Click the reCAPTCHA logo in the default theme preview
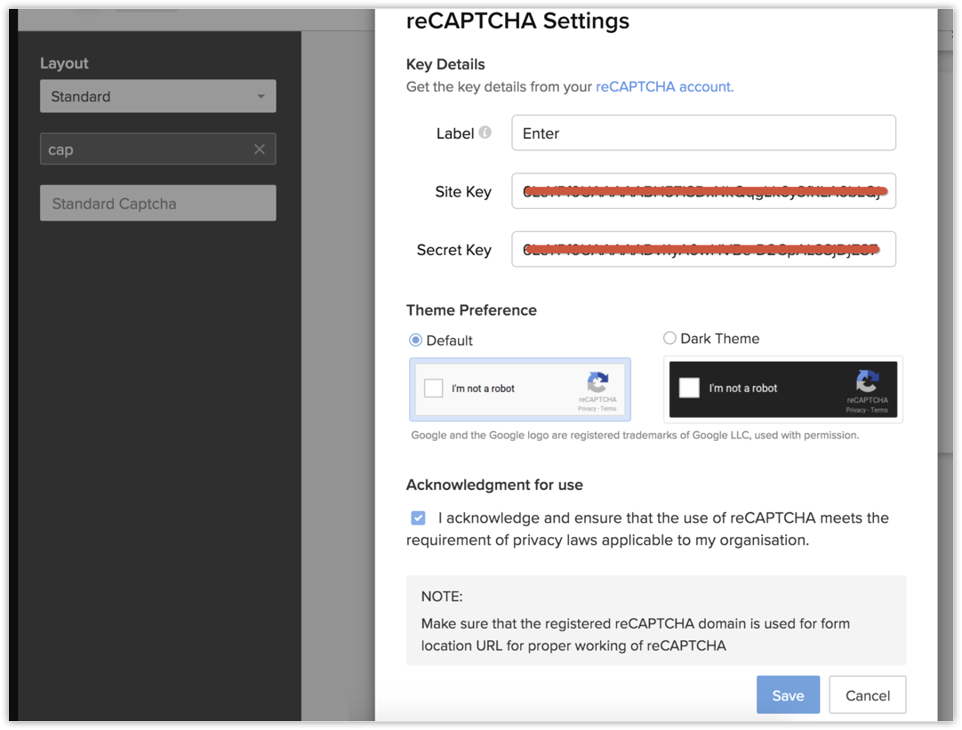Viewport: 962px width, 730px height. 597,382
